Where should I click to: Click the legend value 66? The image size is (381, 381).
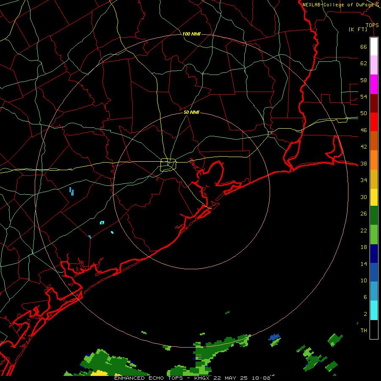364,47
